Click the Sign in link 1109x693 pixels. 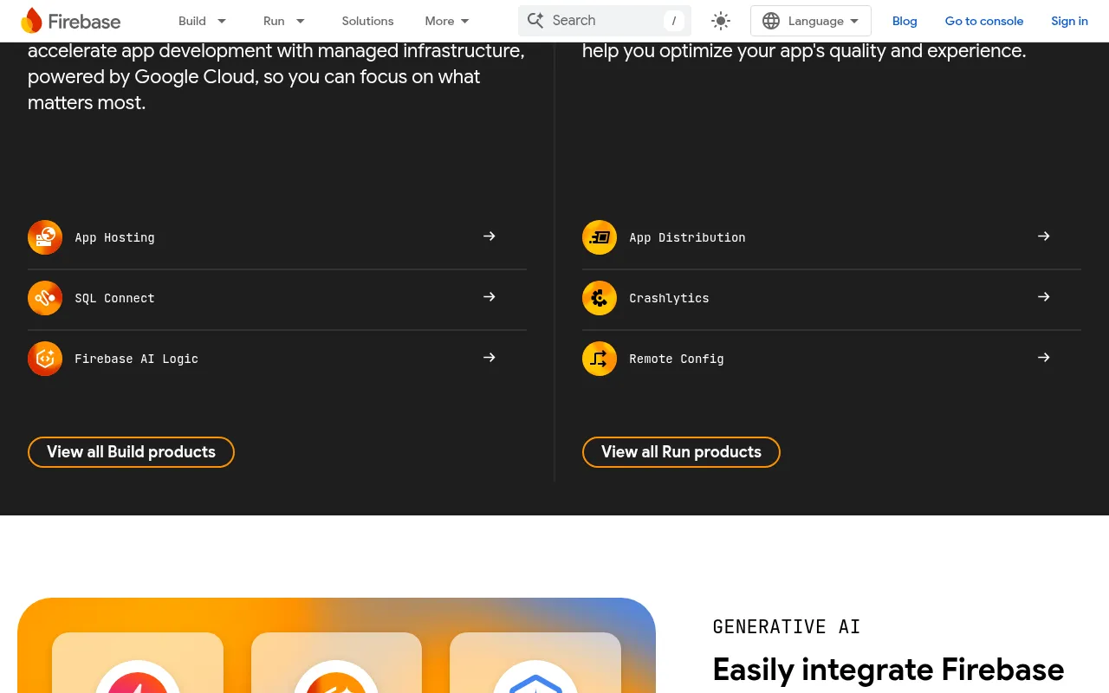[1069, 21]
